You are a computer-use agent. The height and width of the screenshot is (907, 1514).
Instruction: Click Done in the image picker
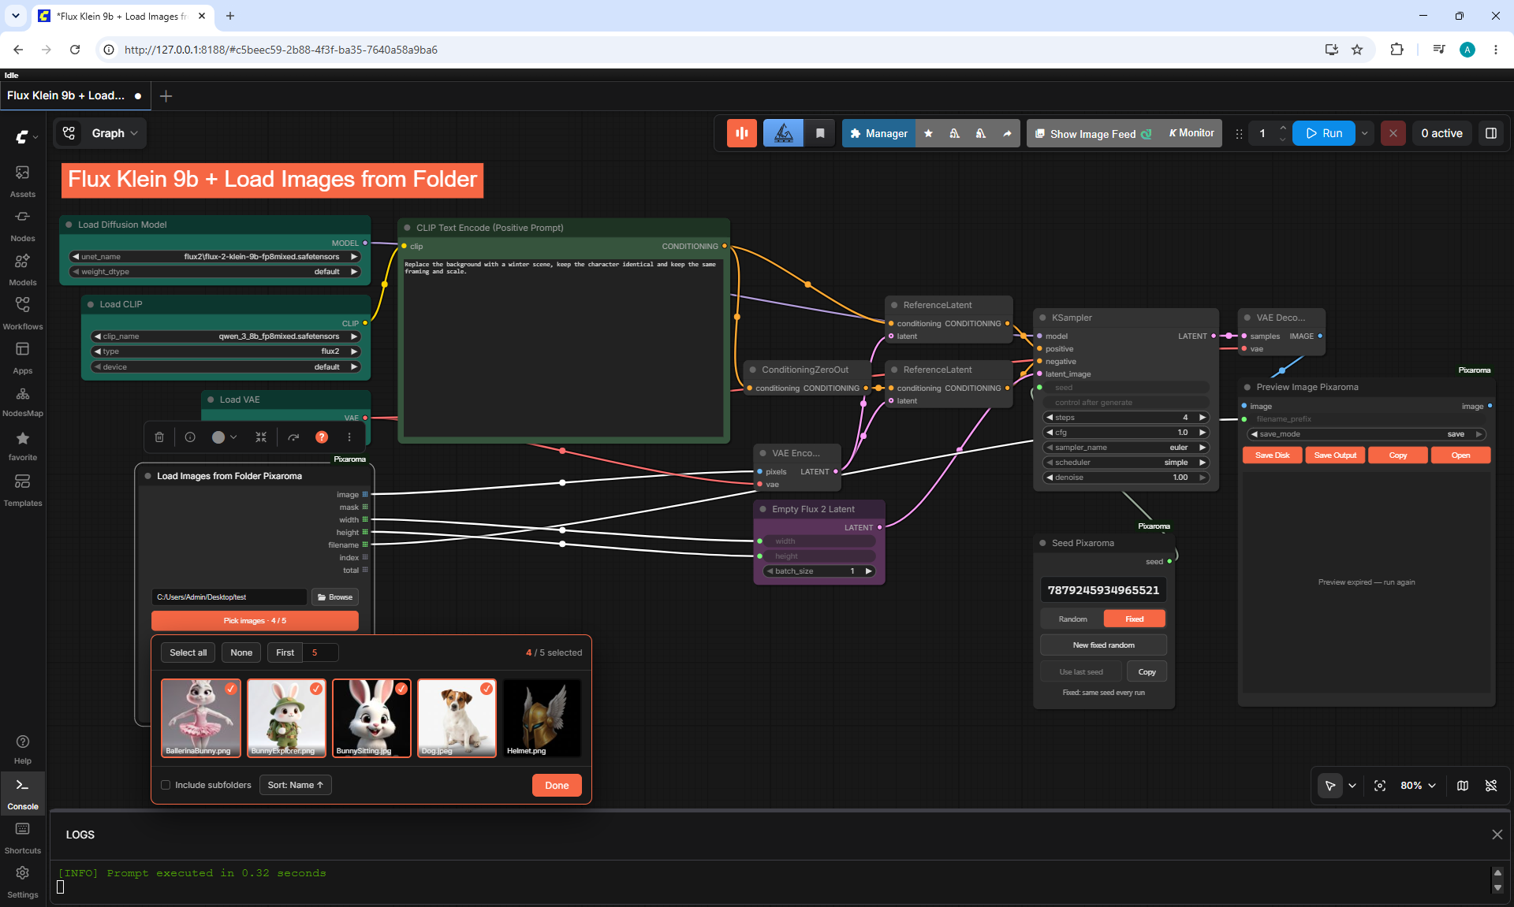557,786
